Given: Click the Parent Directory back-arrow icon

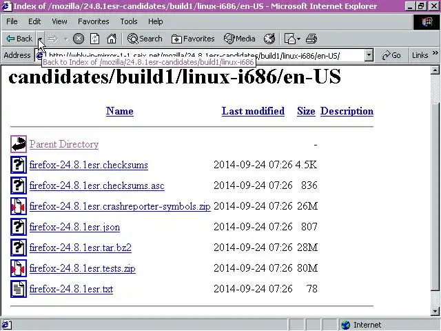Looking at the screenshot, I should click(19, 144).
